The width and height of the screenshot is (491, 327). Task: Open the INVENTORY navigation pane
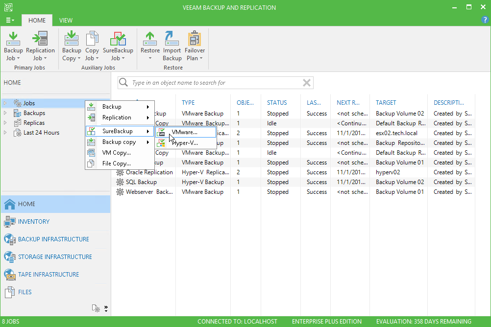[x=56, y=222]
